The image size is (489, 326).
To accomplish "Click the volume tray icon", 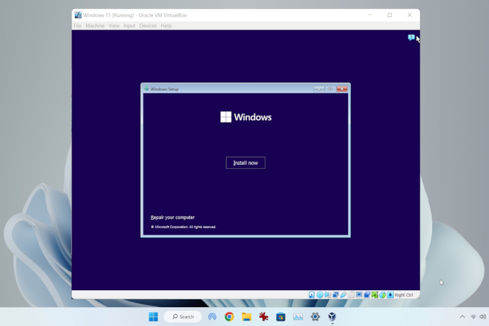I will click(482, 317).
